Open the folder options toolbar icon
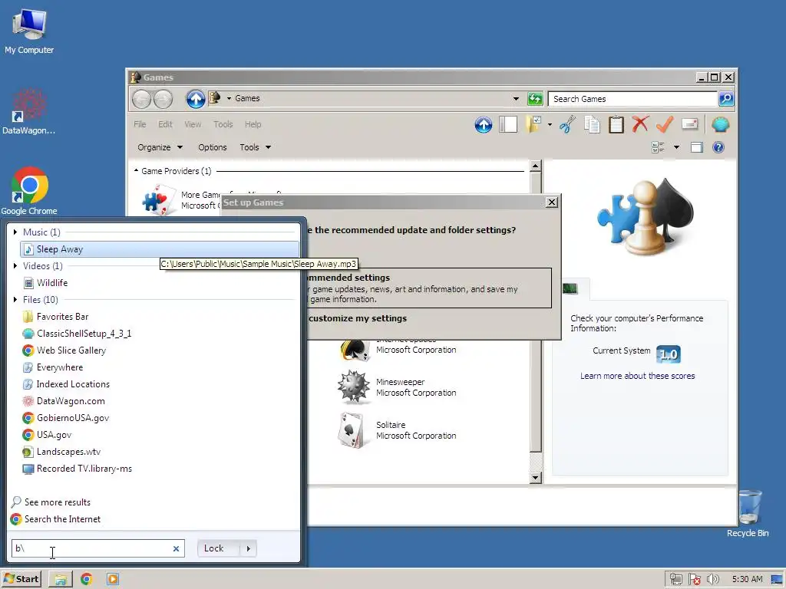 click(533, 124)
